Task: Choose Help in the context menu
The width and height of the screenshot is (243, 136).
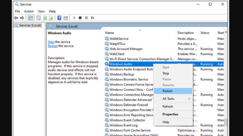Action: click(173, 122)
